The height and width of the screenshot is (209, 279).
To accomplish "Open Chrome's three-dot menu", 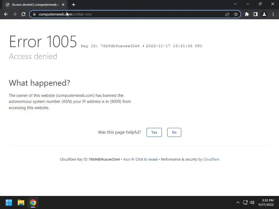I will (273, 14).
